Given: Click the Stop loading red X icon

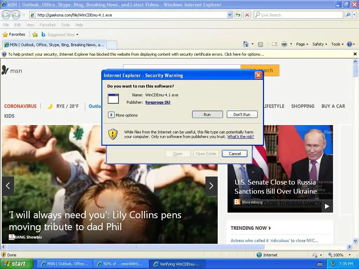Looking at the screenshot, I should pos(247,15).
